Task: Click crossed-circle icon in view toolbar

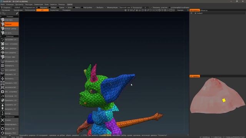Action: pyautogui.click(x=160, y=10)
